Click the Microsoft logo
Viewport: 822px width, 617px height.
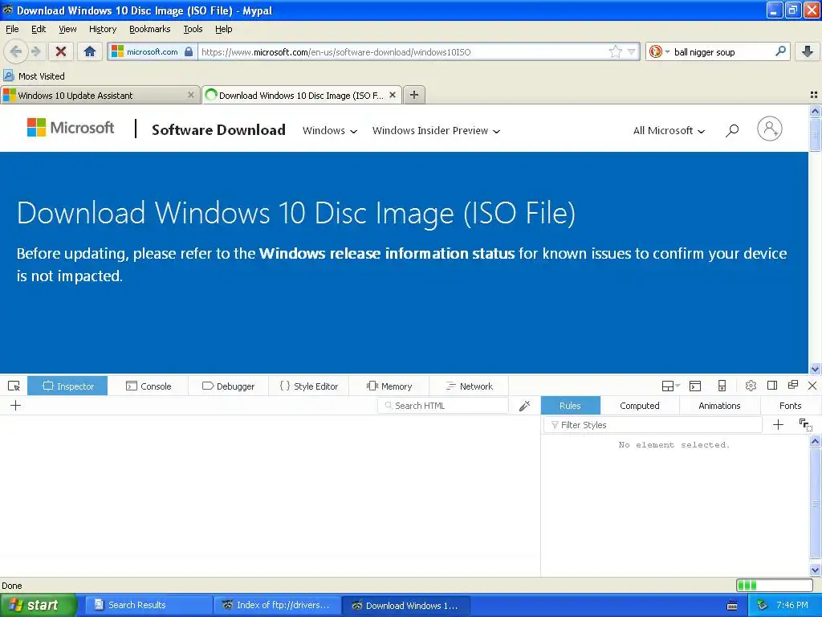coord(71,128)
